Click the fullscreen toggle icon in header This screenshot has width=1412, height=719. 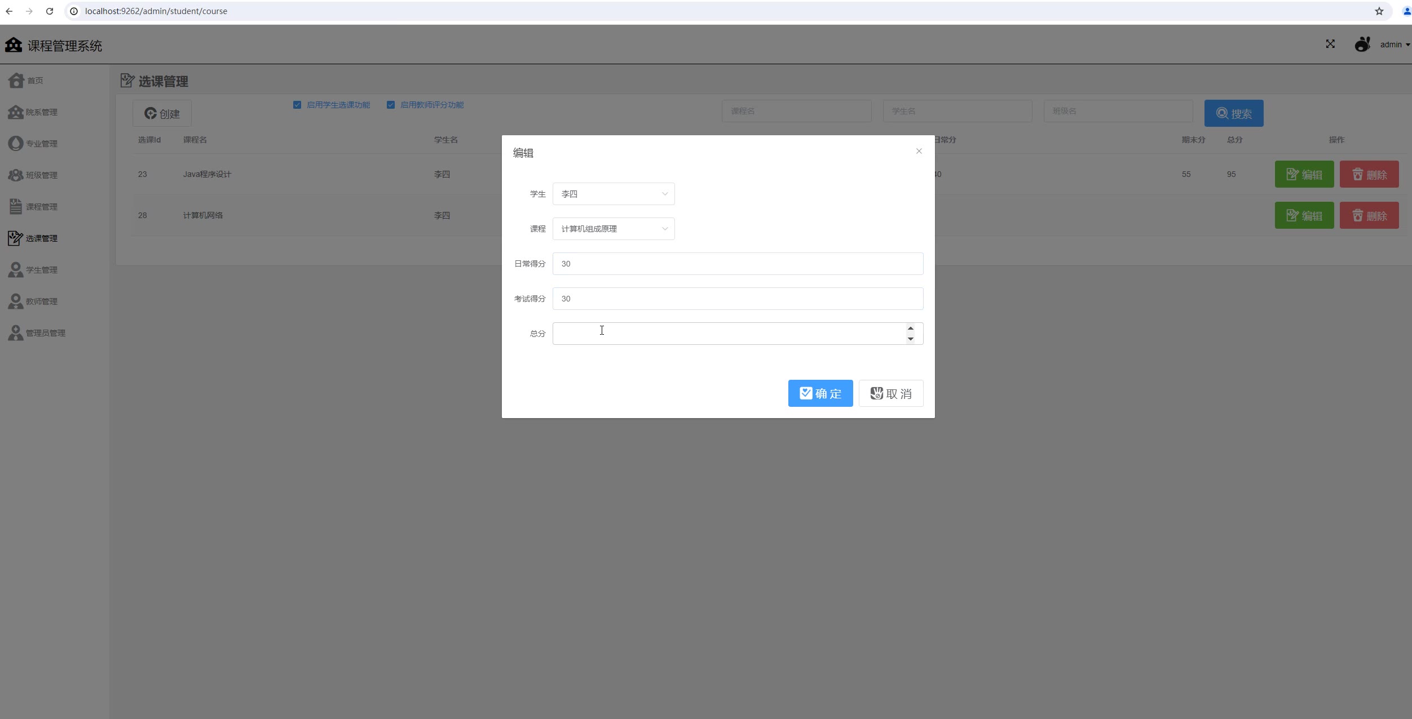point(1330,44)
